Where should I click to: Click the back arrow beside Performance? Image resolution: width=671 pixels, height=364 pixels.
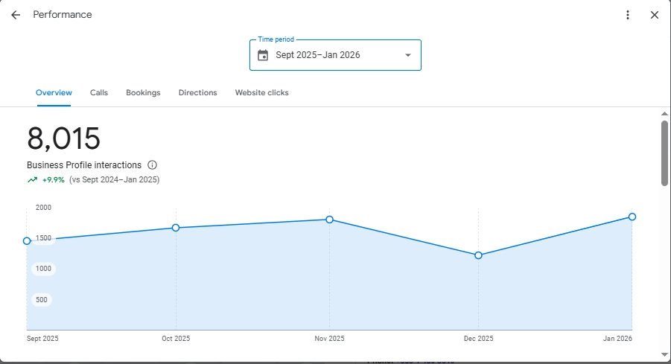tap(16, 15)
